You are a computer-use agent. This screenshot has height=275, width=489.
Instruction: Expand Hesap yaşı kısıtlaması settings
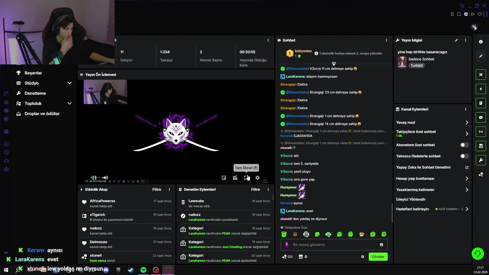coord(467,178)
